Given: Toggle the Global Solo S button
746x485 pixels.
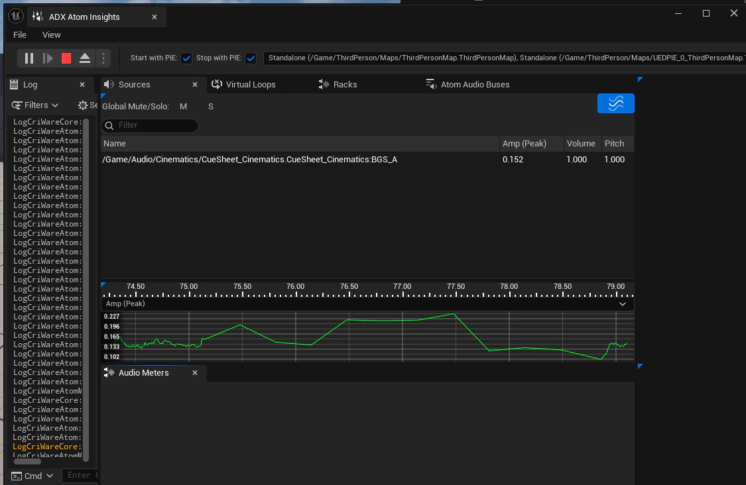Looking at the screenshot, I should [211, 107].
